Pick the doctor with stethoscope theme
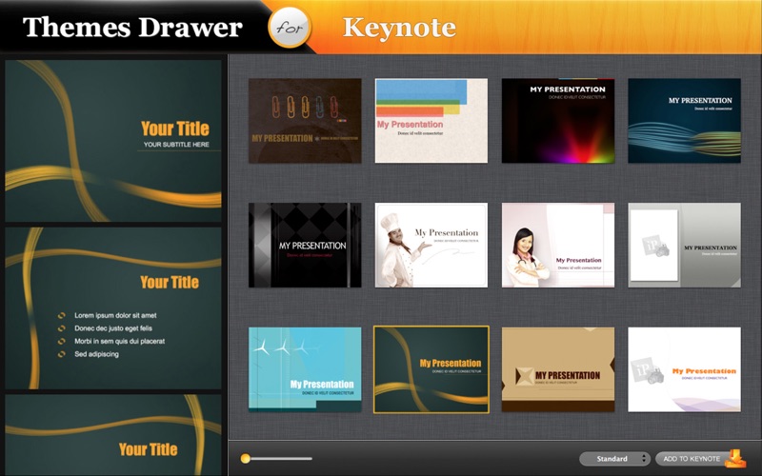This screenshot has height=476, width=762. (558, 246)
